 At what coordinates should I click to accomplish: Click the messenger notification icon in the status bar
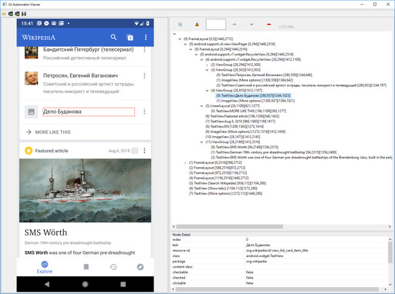[x=46, y=23]
